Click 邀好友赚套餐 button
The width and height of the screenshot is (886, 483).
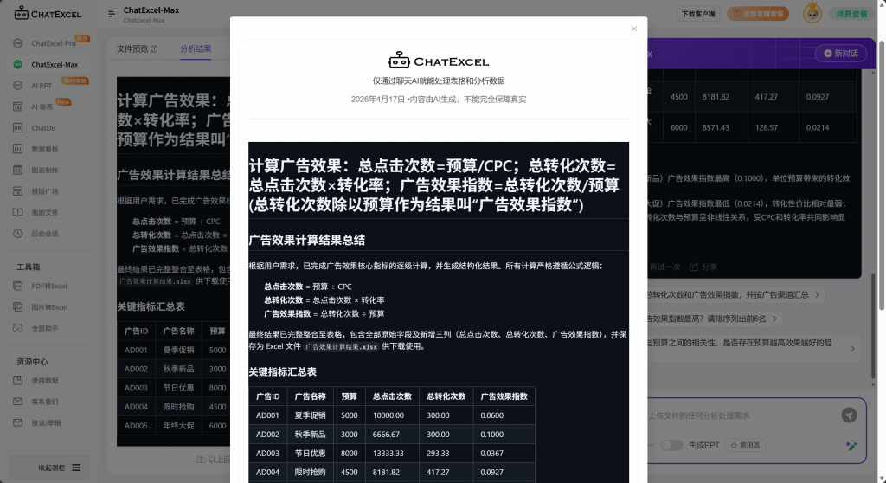pos(758,14)
